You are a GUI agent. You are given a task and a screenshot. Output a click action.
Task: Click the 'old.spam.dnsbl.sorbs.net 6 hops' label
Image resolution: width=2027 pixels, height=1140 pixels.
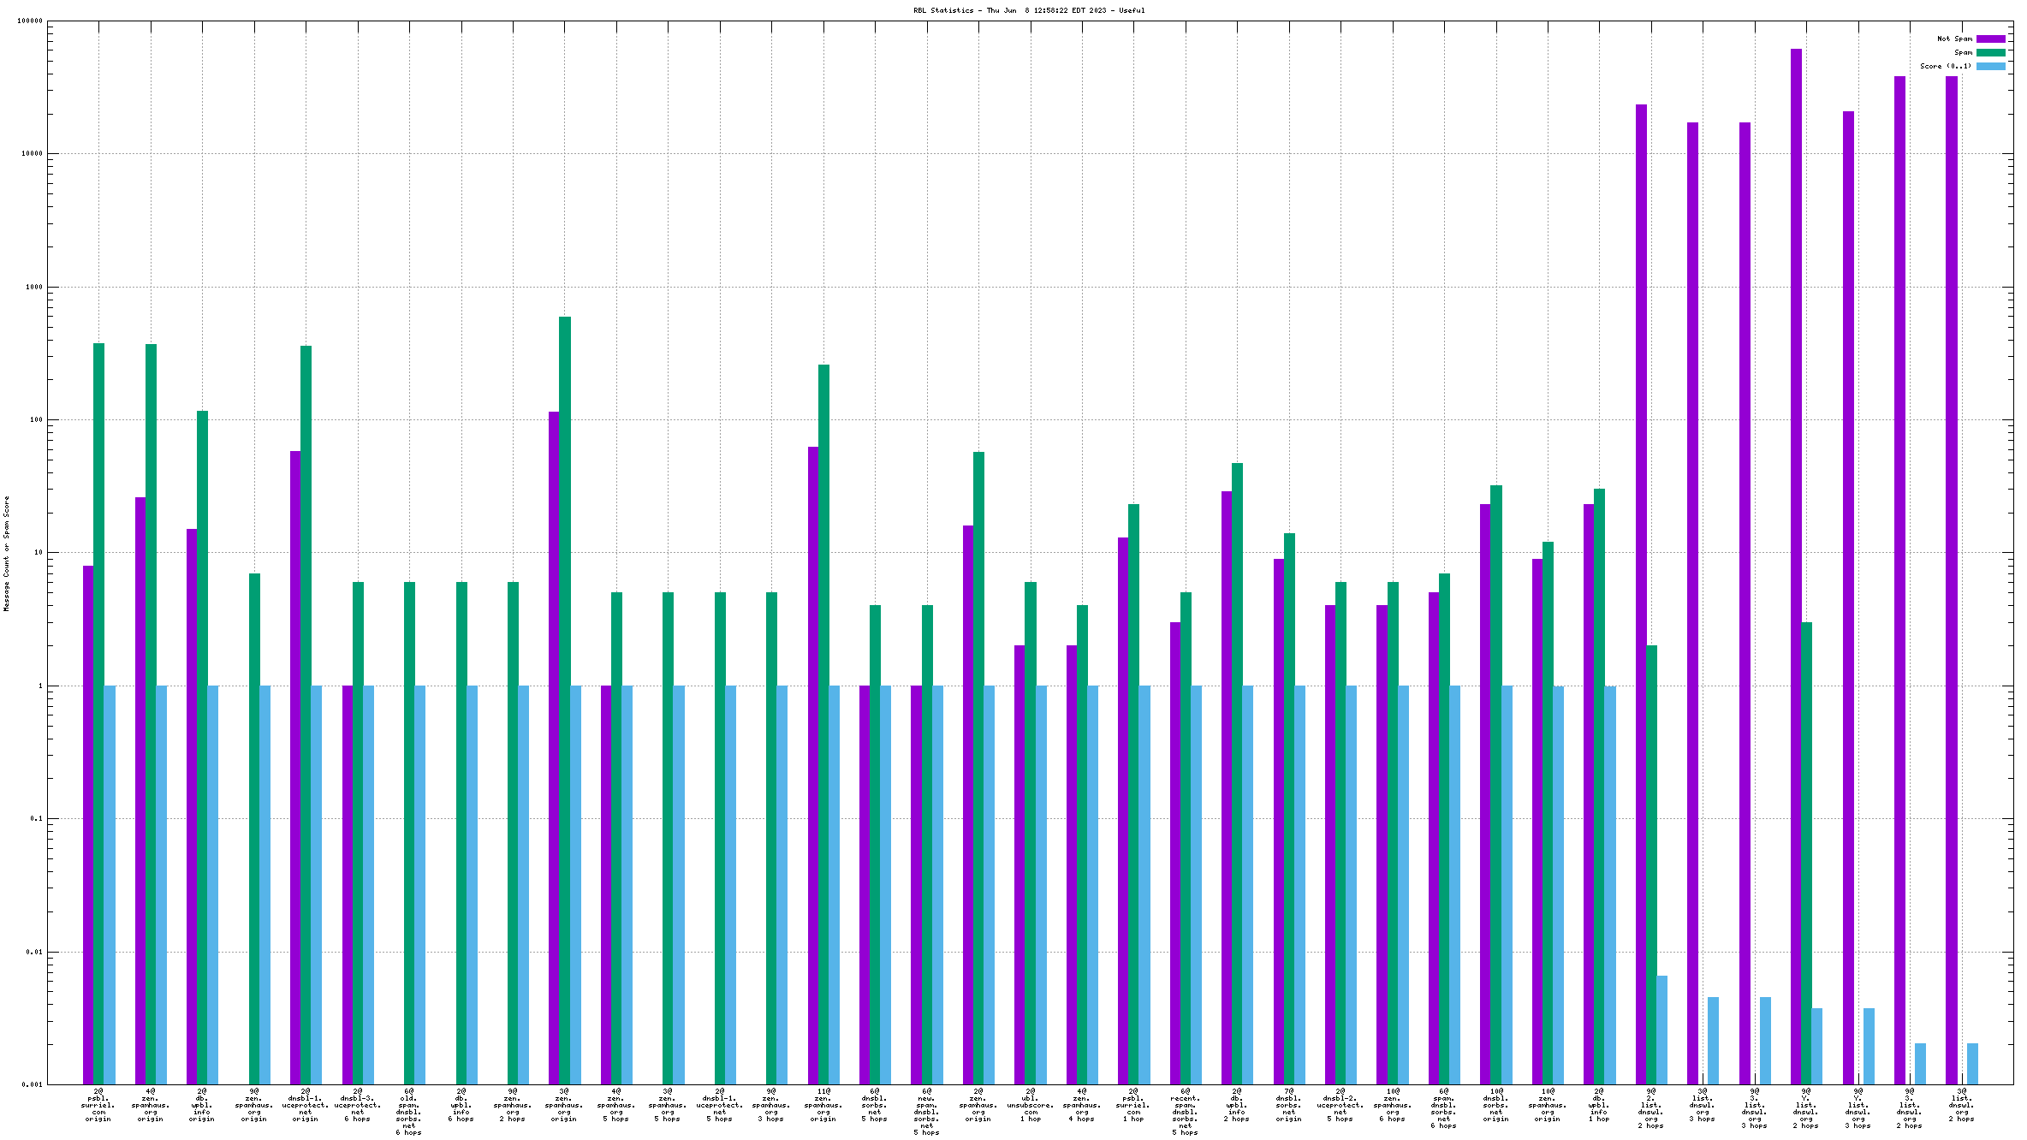coord(409,1112)
